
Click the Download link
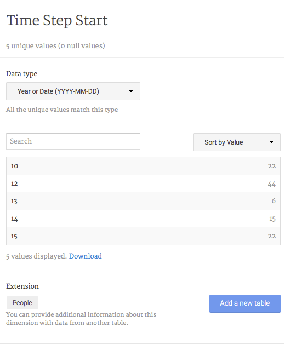click(85, 256)
